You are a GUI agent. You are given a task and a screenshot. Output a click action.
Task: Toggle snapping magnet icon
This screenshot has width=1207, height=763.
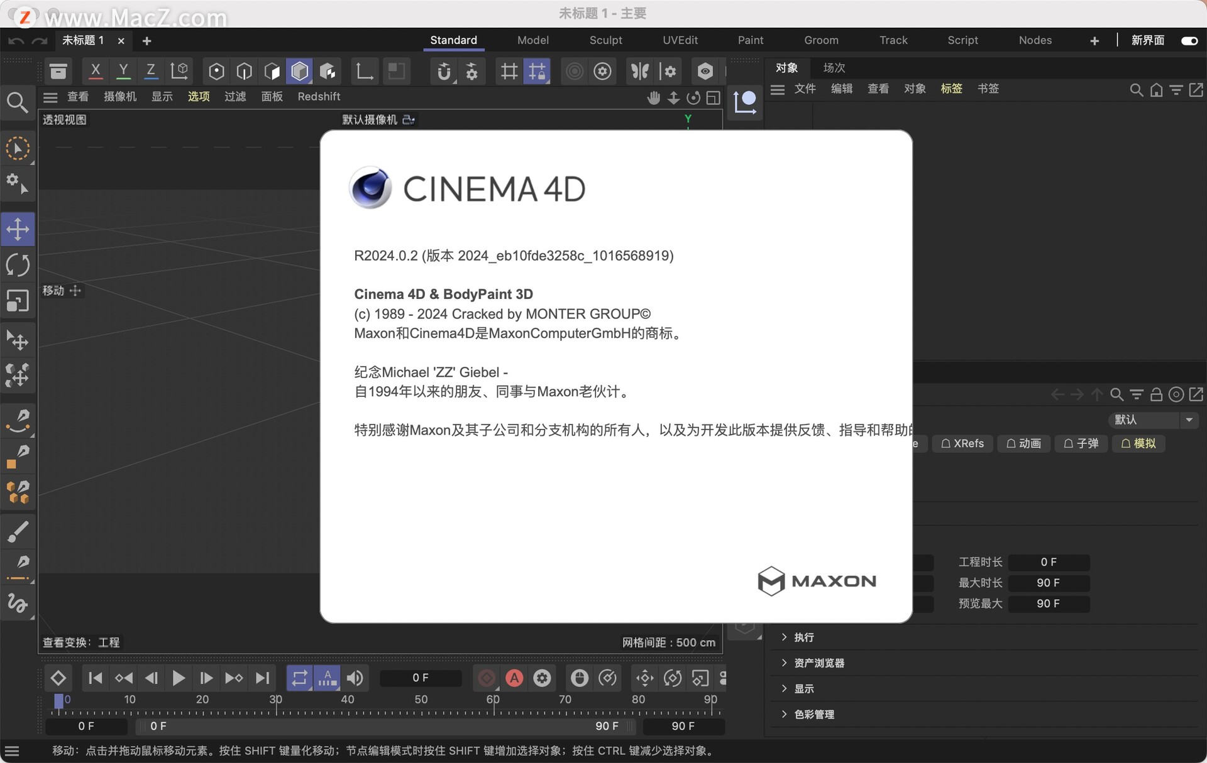(x=444, y=71)
